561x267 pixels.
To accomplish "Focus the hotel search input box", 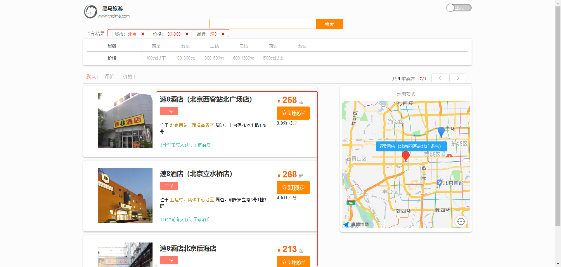I will click(263, 24).
